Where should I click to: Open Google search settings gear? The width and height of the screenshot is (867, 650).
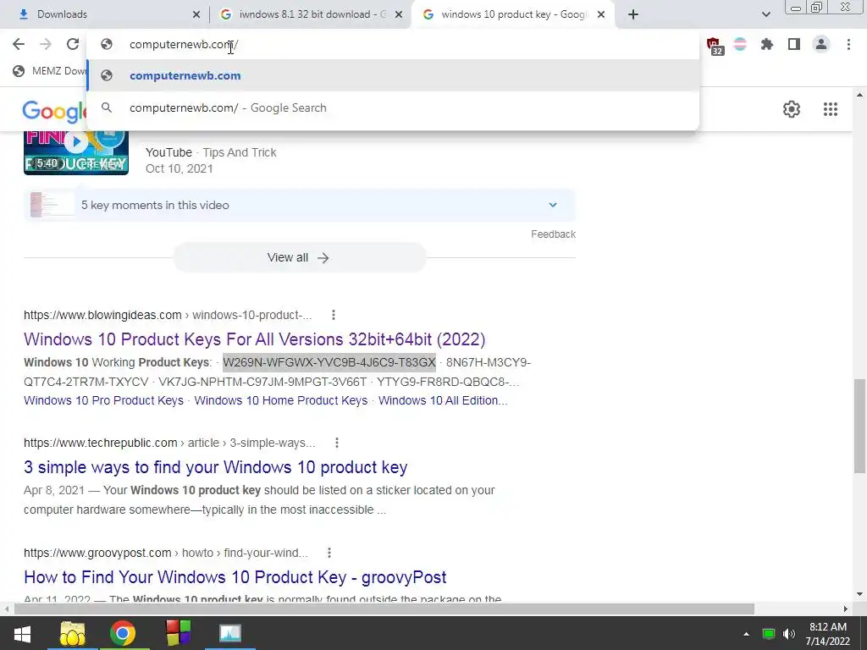(792, 109)
